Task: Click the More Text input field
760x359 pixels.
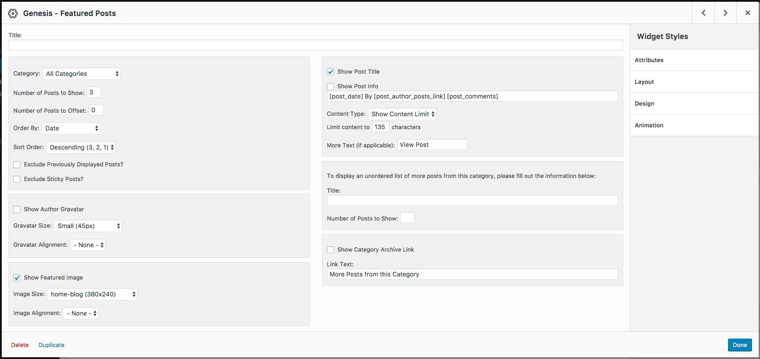Action: pos(432,145)
